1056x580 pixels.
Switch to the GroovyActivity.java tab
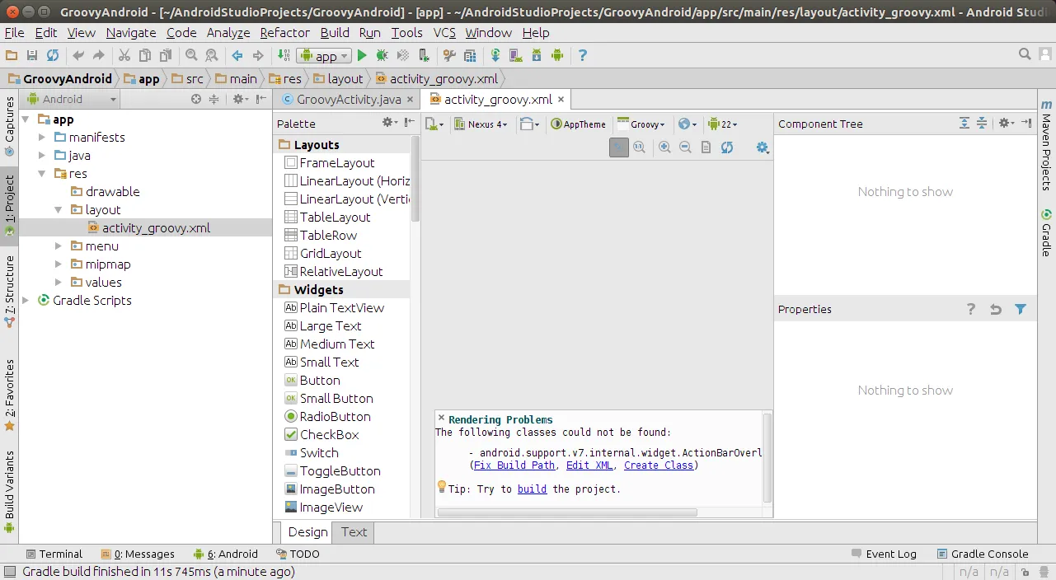[x=346, y=98]
